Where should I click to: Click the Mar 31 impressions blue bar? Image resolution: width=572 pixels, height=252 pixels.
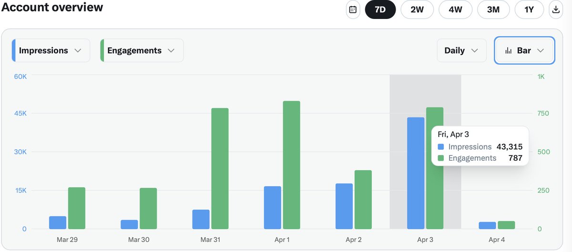(201, 219)
